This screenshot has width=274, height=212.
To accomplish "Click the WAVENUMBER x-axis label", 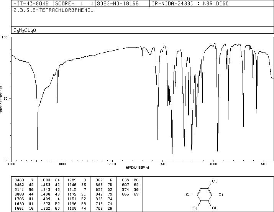I will 137,168.
